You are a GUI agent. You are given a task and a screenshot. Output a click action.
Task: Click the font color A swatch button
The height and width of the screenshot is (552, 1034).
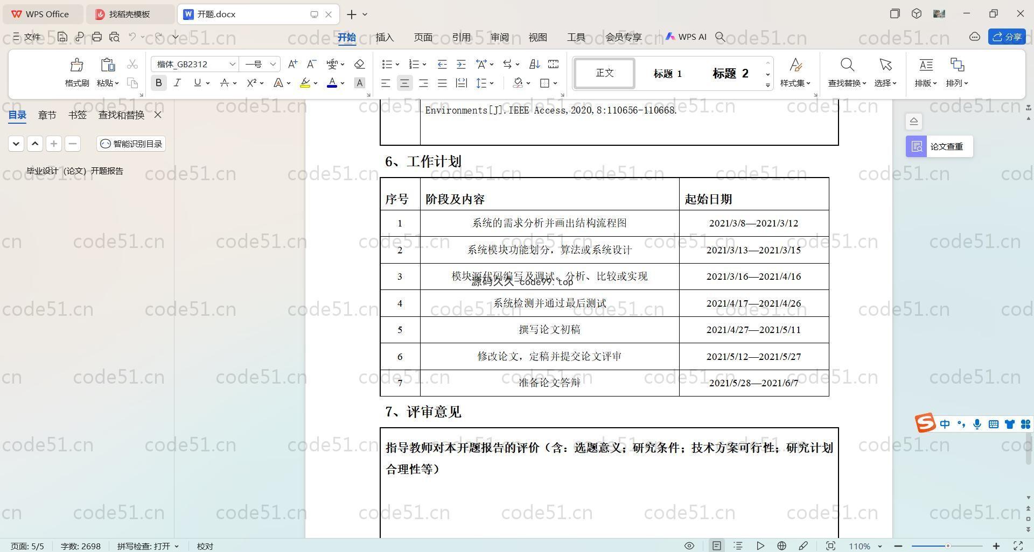coord(332,83)
